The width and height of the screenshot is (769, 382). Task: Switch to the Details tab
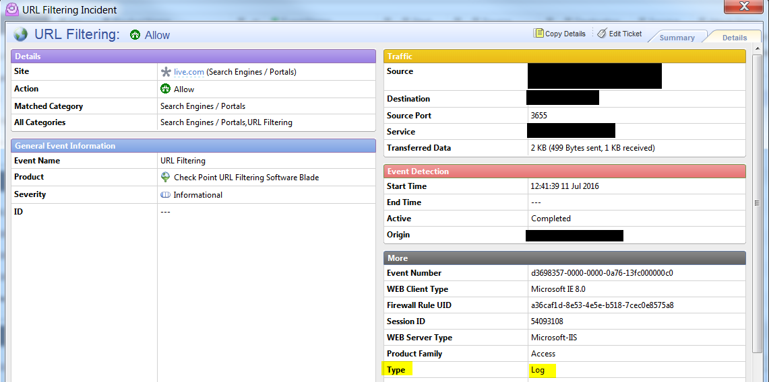[x=734, y=38]
